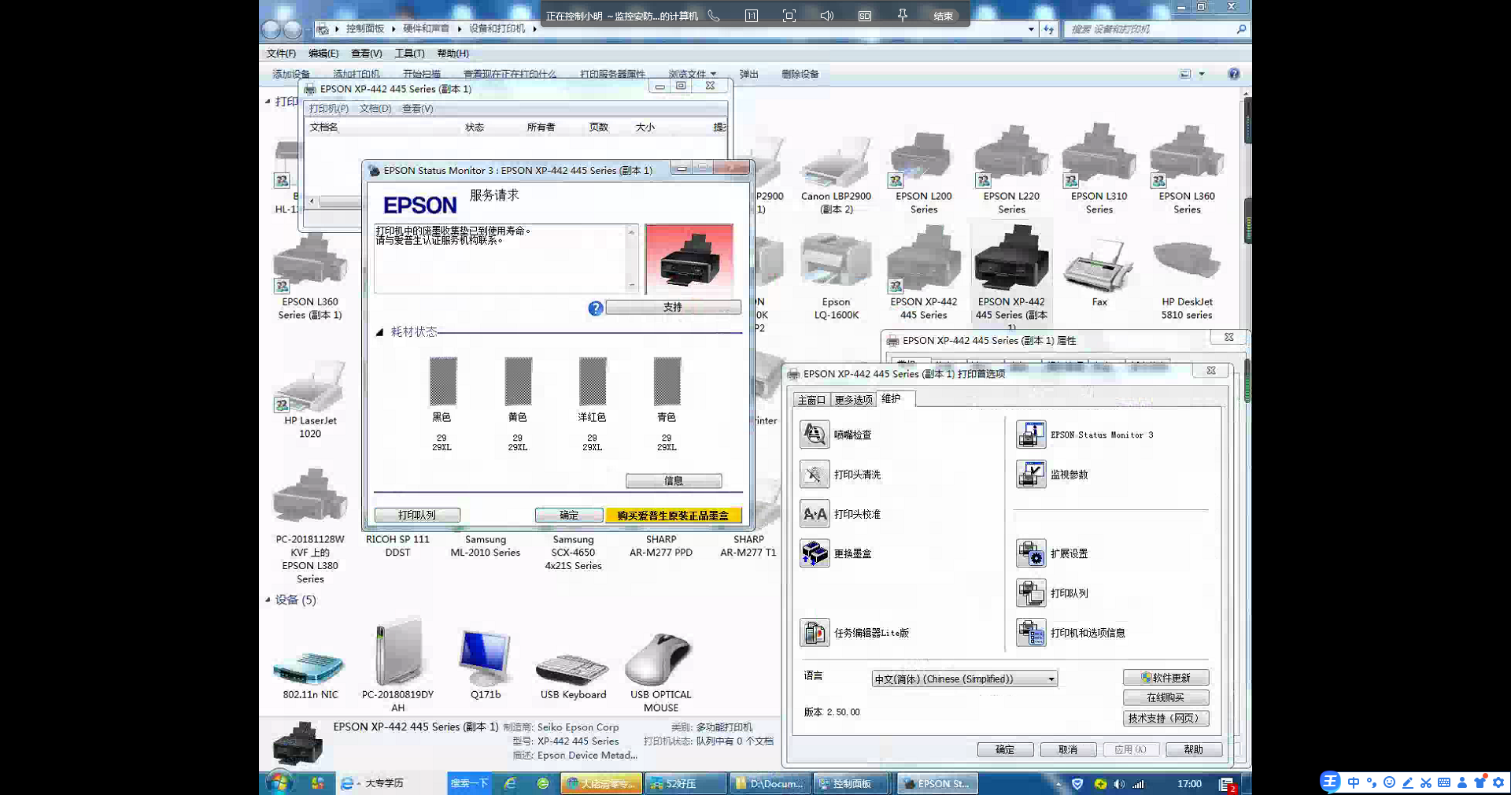Open print head alignment (打印头校准)
The width and height of the screenshot is (1511, 795).
(x=815, y=514)
